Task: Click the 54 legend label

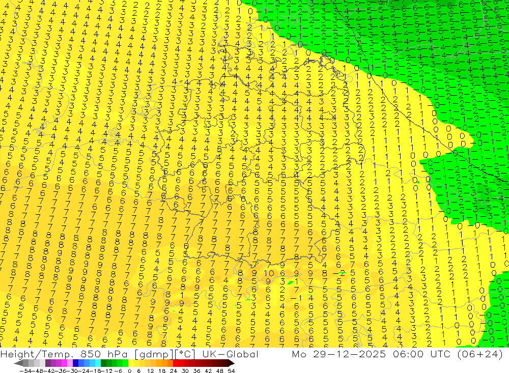Action: click(x=231, y=371)
